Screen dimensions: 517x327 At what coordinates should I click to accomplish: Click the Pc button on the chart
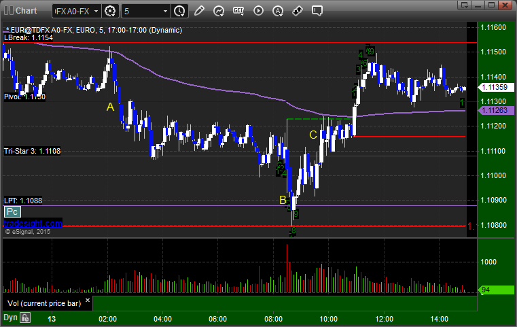[x=12, y=212]
